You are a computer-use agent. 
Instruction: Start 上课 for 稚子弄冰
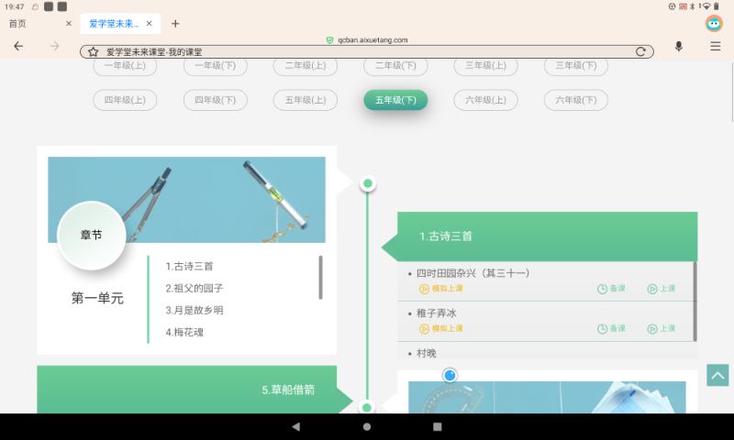(662, 329)
